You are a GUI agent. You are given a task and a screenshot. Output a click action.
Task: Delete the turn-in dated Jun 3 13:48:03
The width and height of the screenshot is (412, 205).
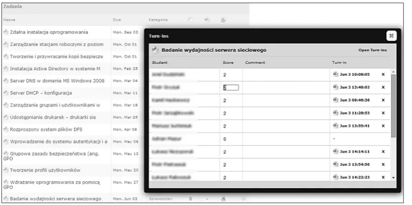click(x=383, y=87)
